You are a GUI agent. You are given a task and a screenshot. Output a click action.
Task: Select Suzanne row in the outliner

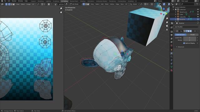coord(185,19)
